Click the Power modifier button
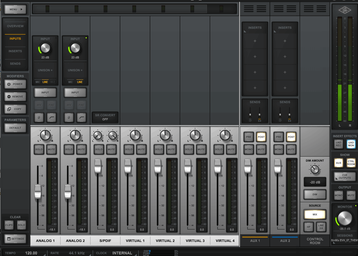Screen dimensions: 358x256 [15, 84]
